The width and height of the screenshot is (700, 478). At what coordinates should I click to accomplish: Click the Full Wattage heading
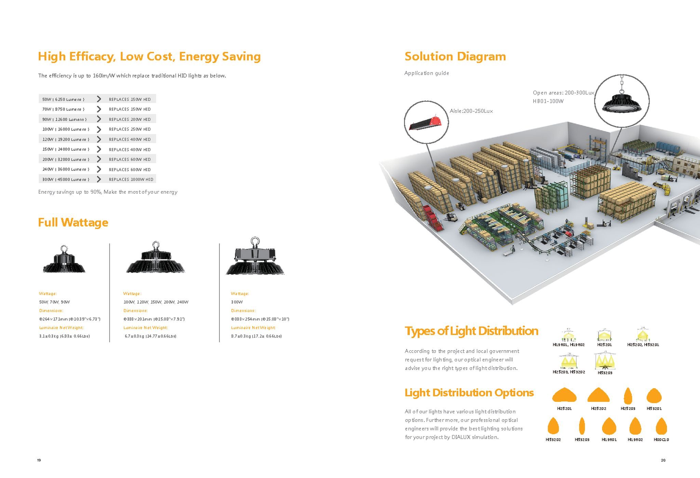pos(73,222)
